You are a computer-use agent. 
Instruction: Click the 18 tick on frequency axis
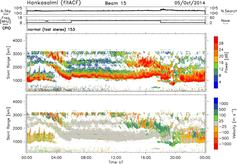pyautogui.click(x=20, y=18)
